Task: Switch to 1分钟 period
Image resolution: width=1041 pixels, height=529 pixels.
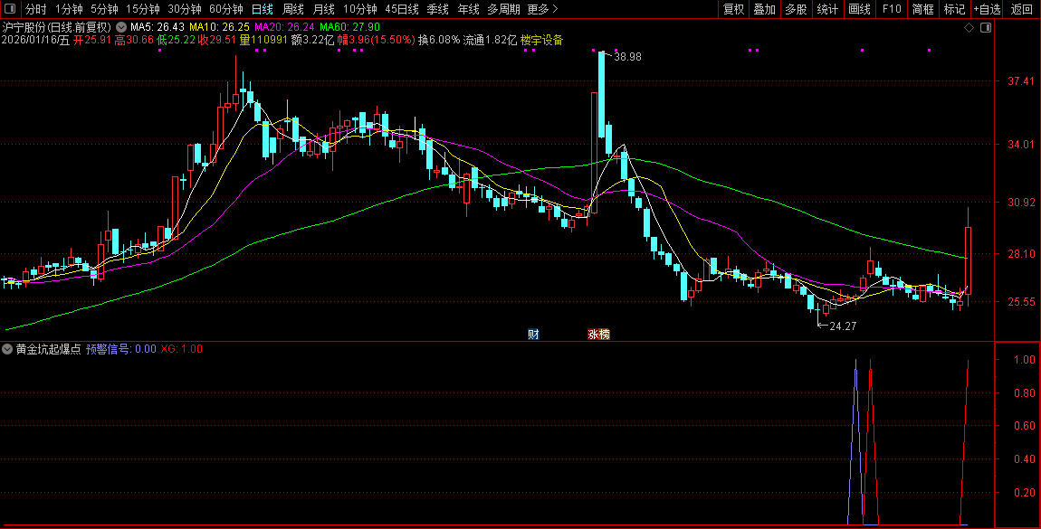Action: click(x=69, y=9)
